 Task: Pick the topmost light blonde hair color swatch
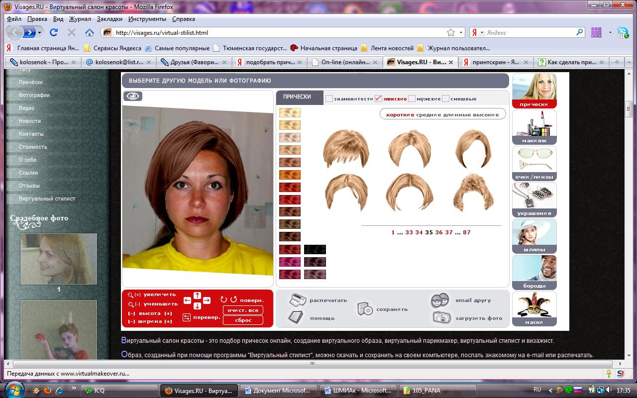pos(290,112)
